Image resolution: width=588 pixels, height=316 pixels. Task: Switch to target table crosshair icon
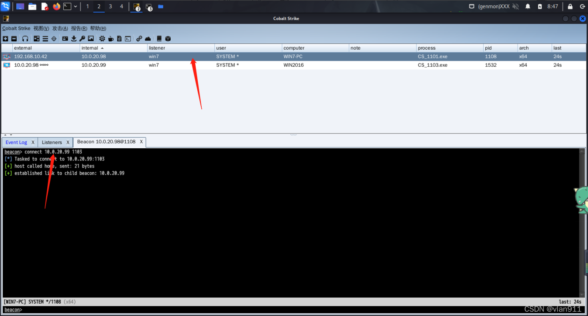[x=54, y=39]
